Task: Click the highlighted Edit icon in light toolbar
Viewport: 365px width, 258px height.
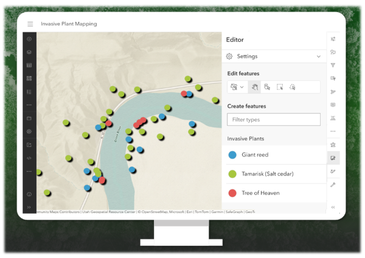Action: click(333, 158)
